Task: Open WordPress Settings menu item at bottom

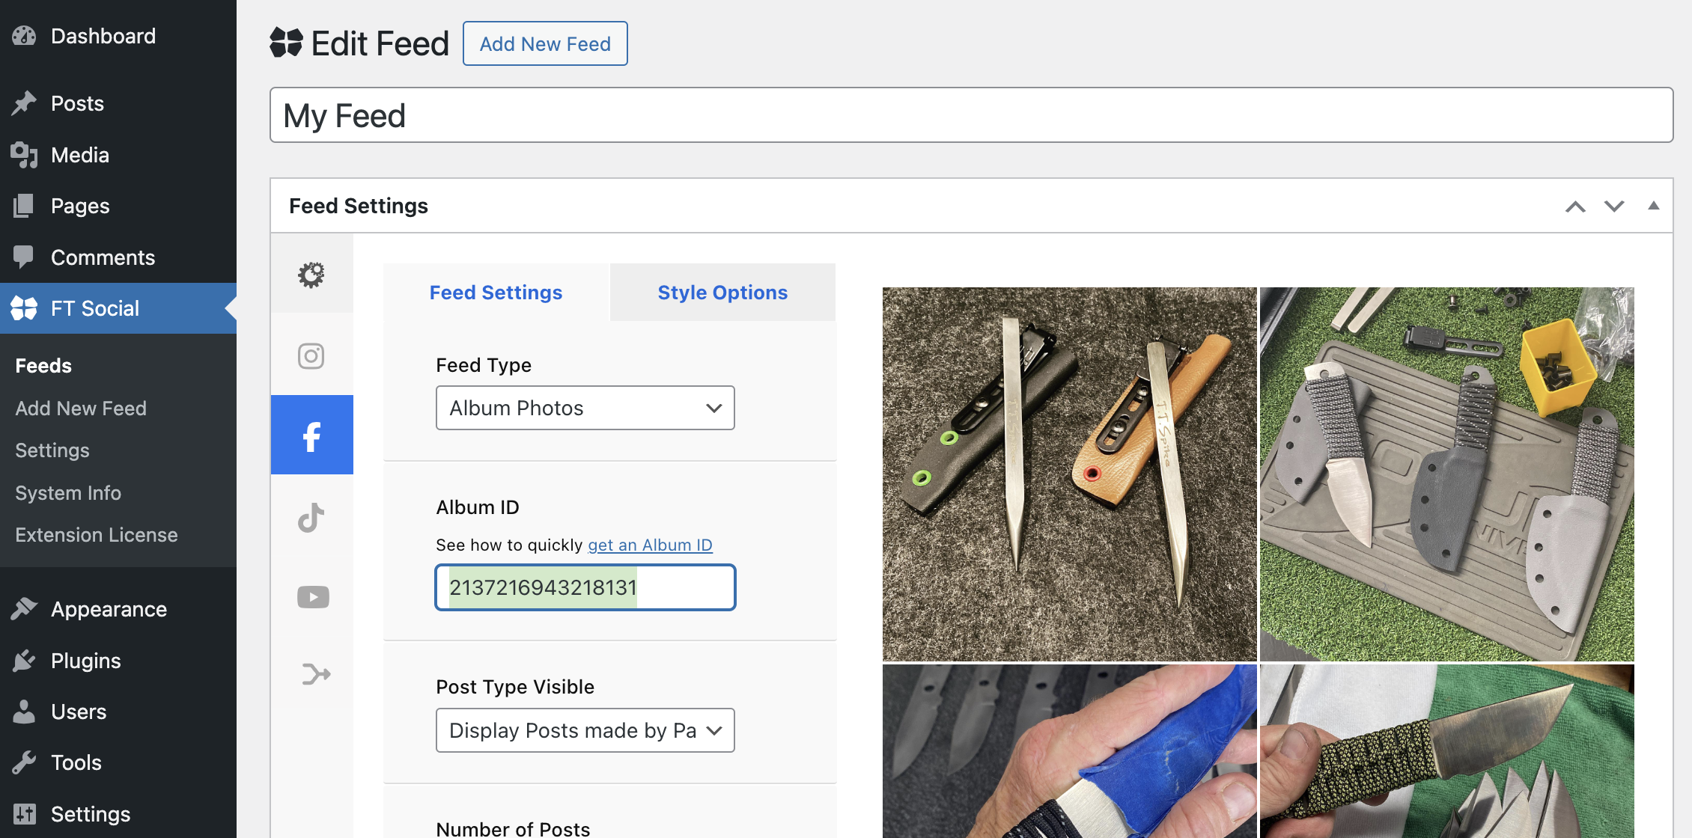Action: tap(118, 814)
